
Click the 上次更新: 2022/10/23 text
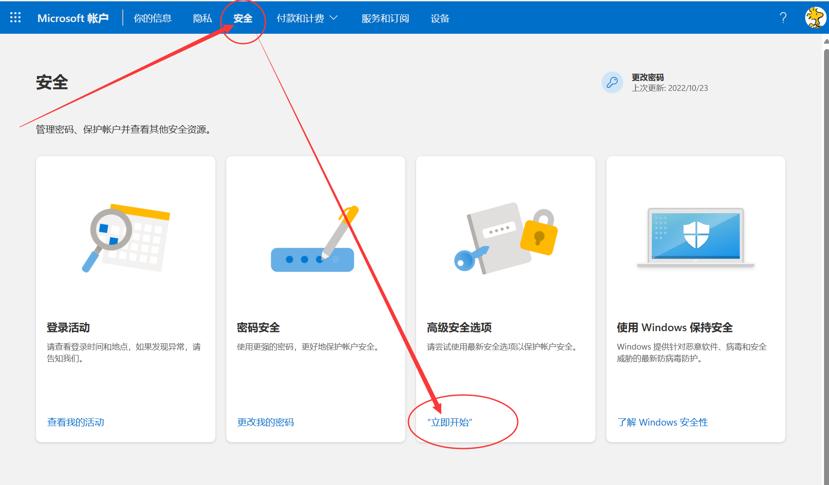[670, 88]
